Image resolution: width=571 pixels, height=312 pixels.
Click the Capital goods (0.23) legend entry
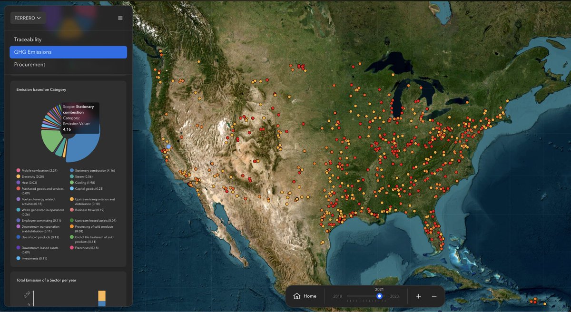point(86,189)
